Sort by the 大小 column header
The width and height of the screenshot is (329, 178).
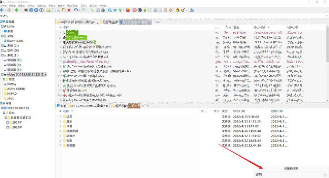216,111
